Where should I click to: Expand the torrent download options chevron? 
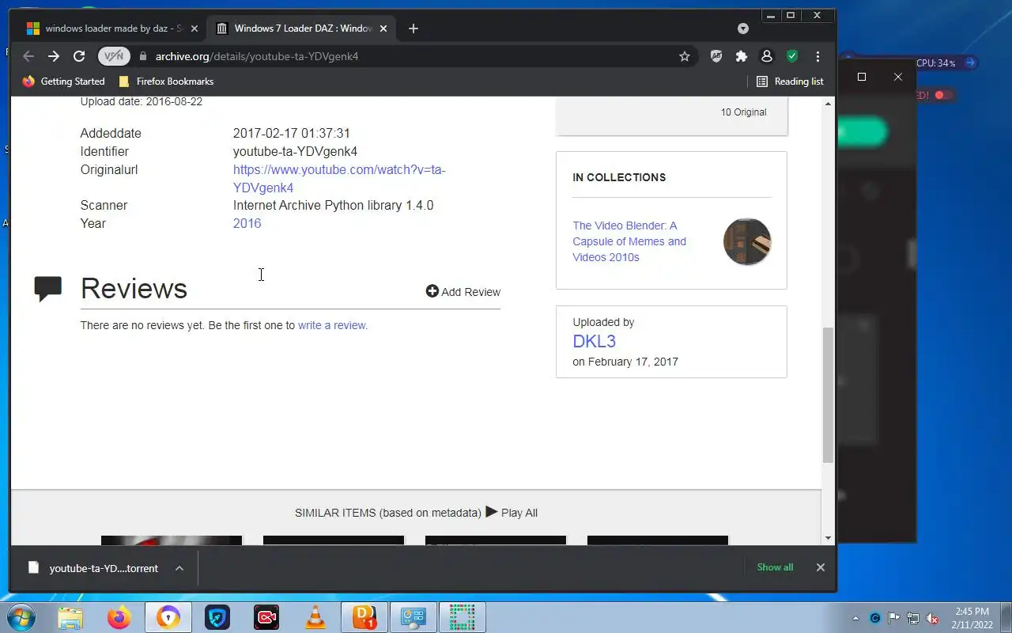tap(179, 568)
